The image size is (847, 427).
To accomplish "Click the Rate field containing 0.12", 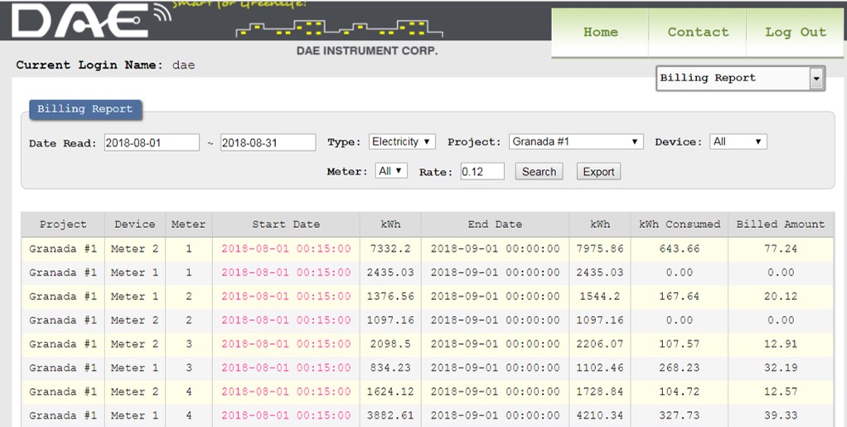I will click(x=482, y=172).
